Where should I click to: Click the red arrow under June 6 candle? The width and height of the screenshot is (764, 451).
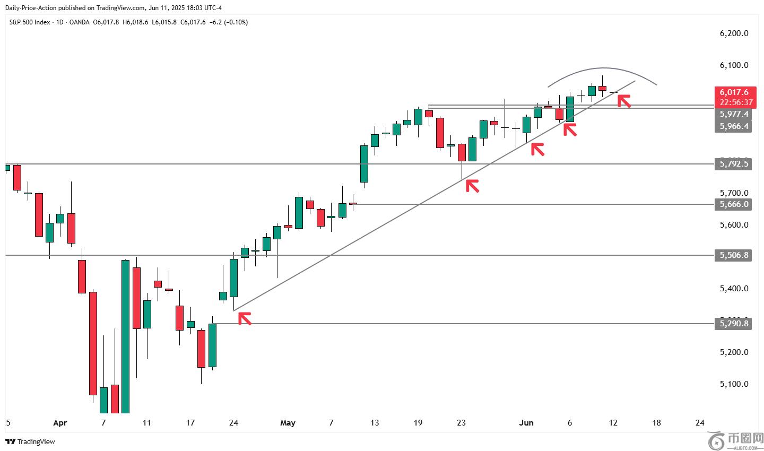[570, 129]
